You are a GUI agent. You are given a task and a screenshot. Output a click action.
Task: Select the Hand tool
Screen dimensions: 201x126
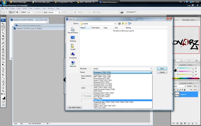(3, 88)
